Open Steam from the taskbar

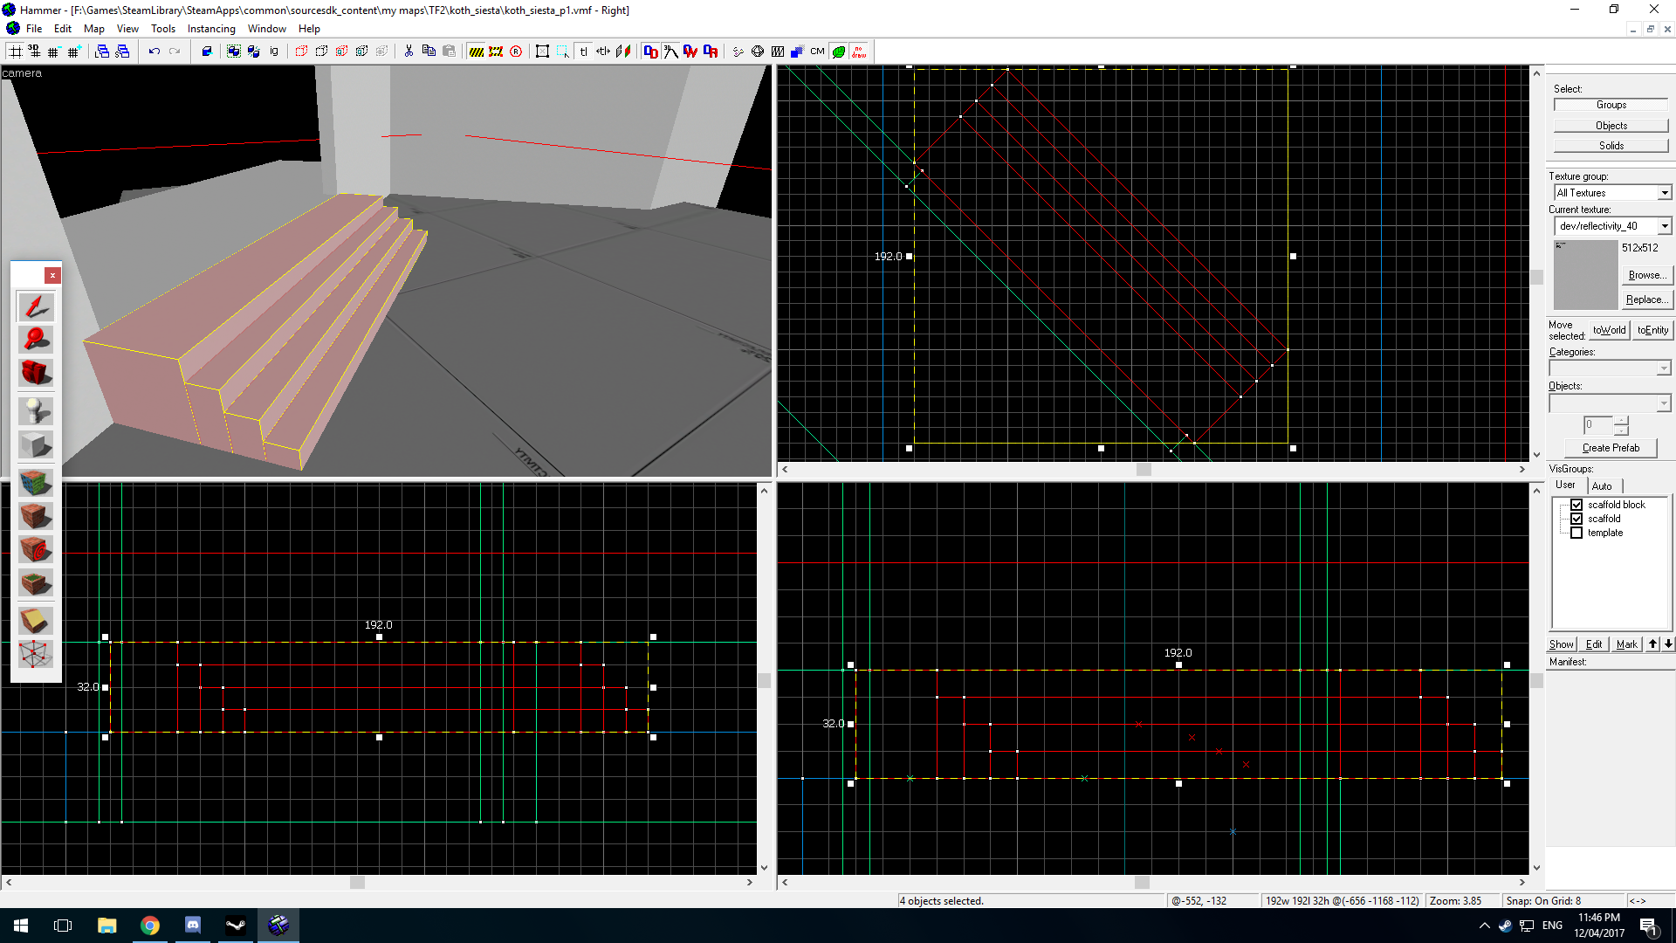tap(236, 926)
